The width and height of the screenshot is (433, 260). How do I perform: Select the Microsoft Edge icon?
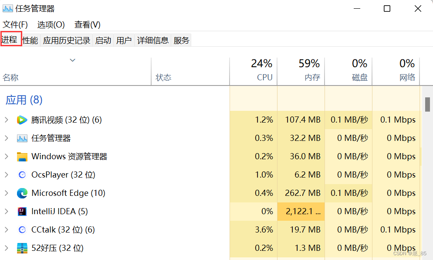point(22,193)
